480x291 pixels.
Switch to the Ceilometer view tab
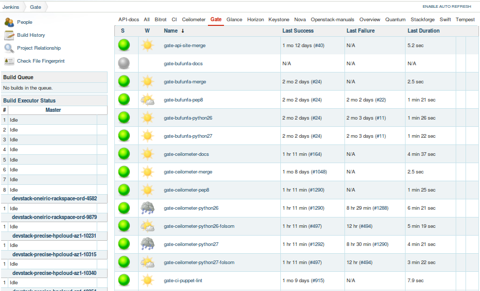pyautogui.click(x=193, y=20)
